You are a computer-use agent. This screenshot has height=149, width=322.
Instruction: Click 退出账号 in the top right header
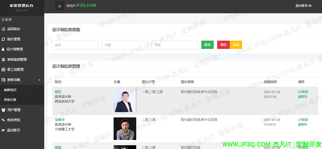(x=303, y=6)
